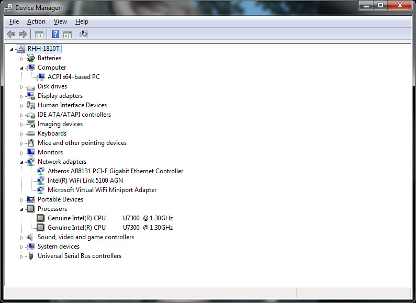Expand the Monitors node
This screenshot has height=303, width=416.
22,153
